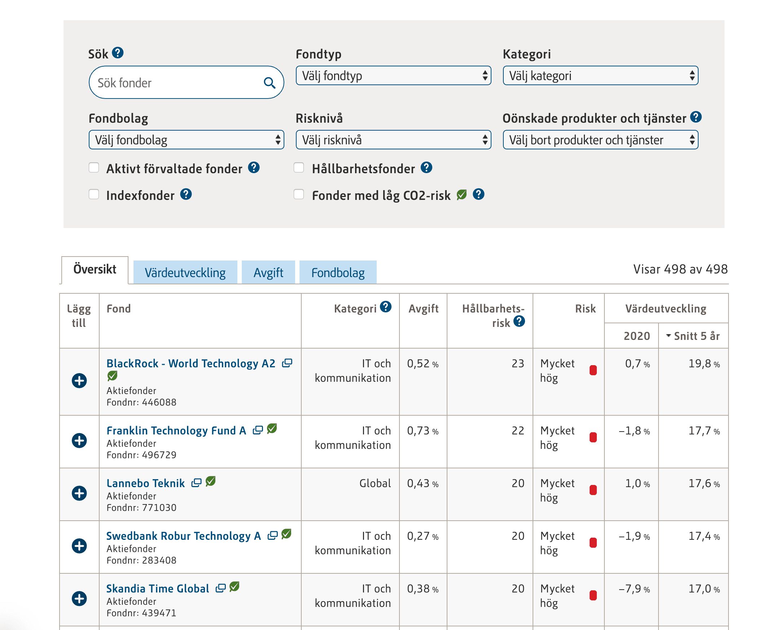Open Hållbarhetsrisk column help icon
This screenshot has height=630, width=770.
coord(519,321)
